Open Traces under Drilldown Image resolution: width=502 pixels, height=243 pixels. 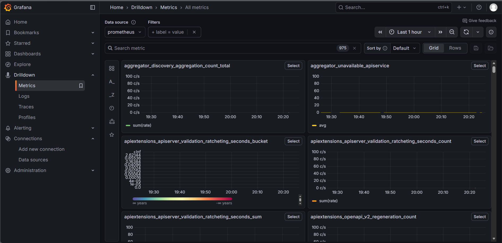click(x=26, y=107)
